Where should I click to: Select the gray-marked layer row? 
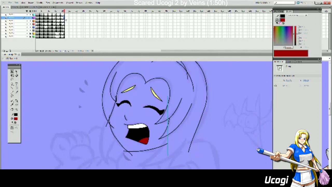coord(18,30)
